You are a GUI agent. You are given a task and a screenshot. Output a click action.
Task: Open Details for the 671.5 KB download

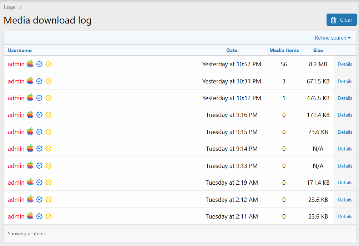point(345,81)
